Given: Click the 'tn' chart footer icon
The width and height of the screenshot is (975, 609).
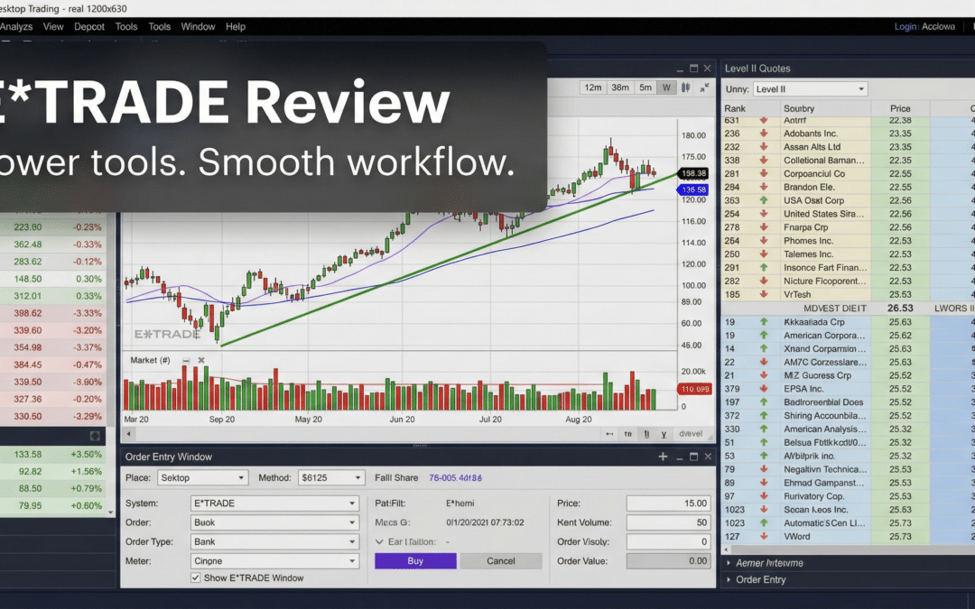Looking at the screenshot, I should pyautogui.click(x=628, y=434).
